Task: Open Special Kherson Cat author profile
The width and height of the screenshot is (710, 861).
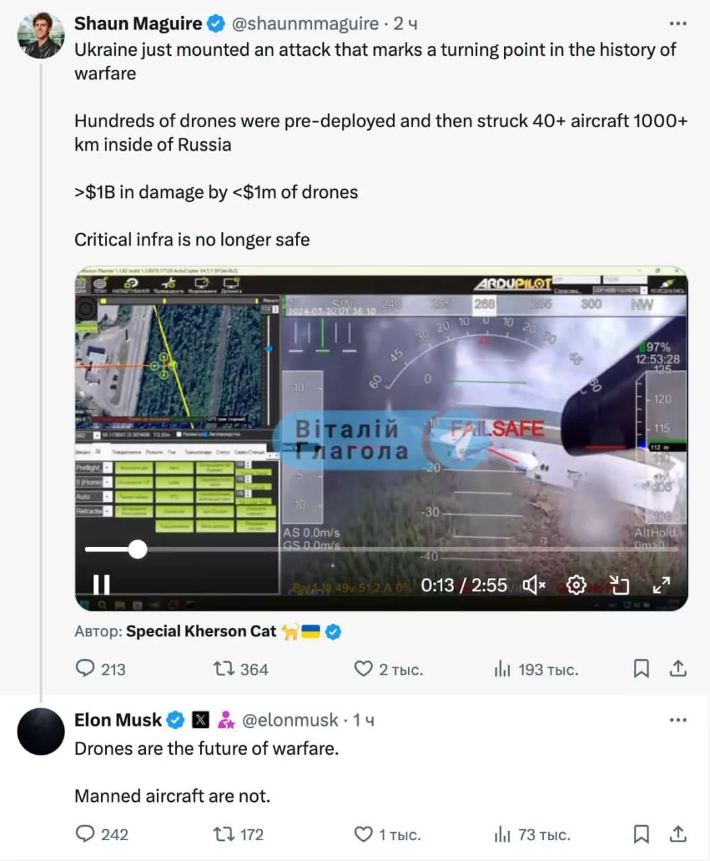Action: [201, 631]
